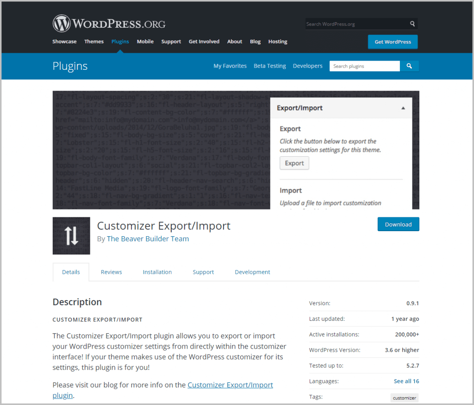Click the plugin banner image
474x405 pixels.
point(236,150)
